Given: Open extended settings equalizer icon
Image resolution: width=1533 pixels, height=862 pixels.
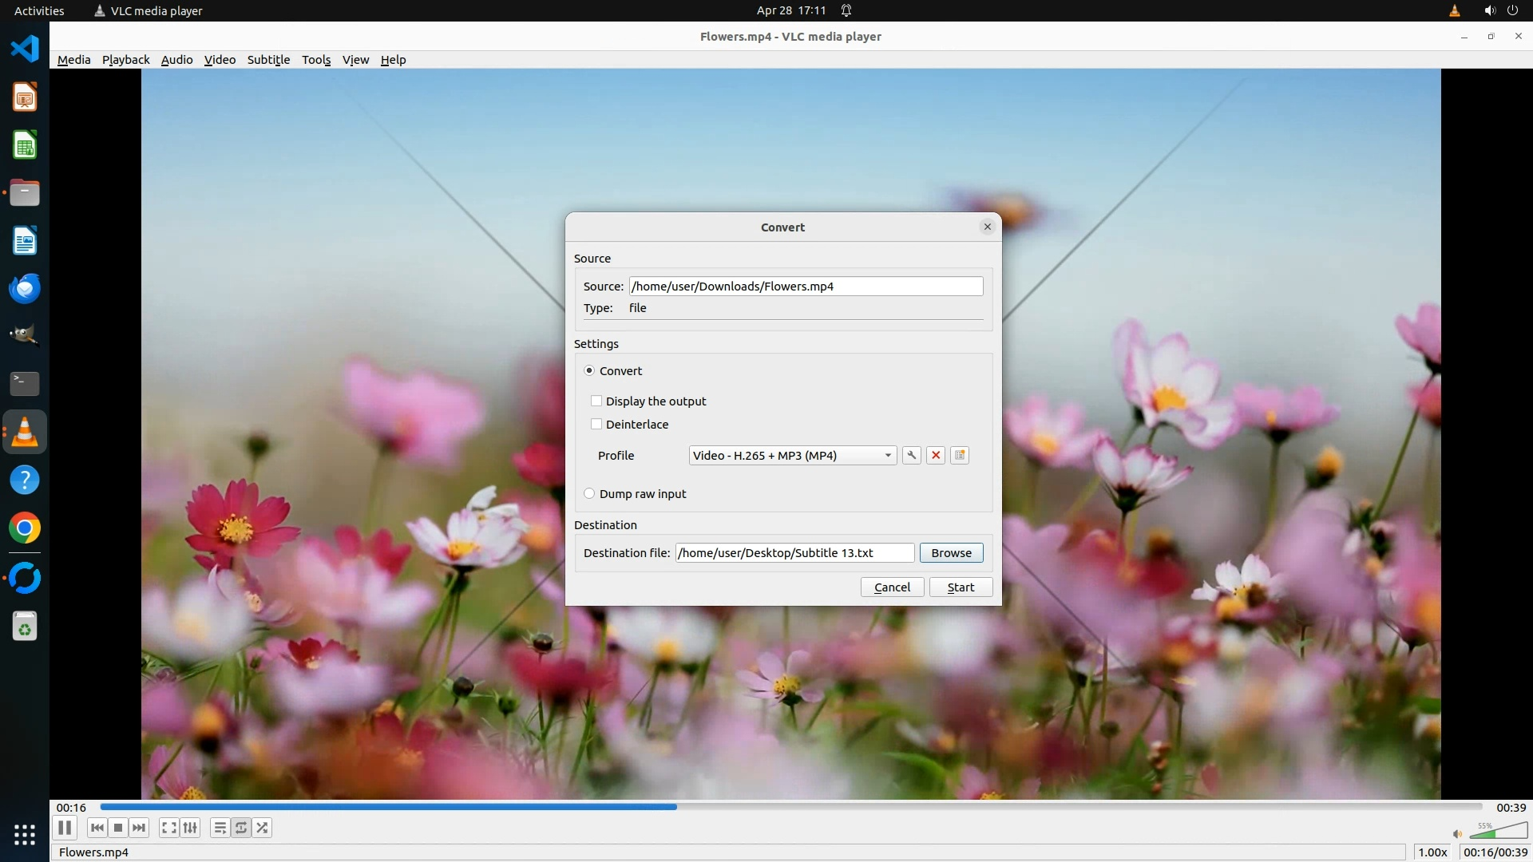Looking at the screenshot, I should pos(190,828).
